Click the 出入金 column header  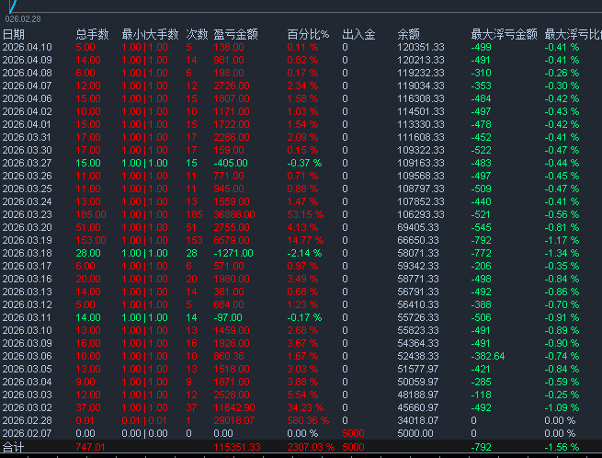(358, 34)
